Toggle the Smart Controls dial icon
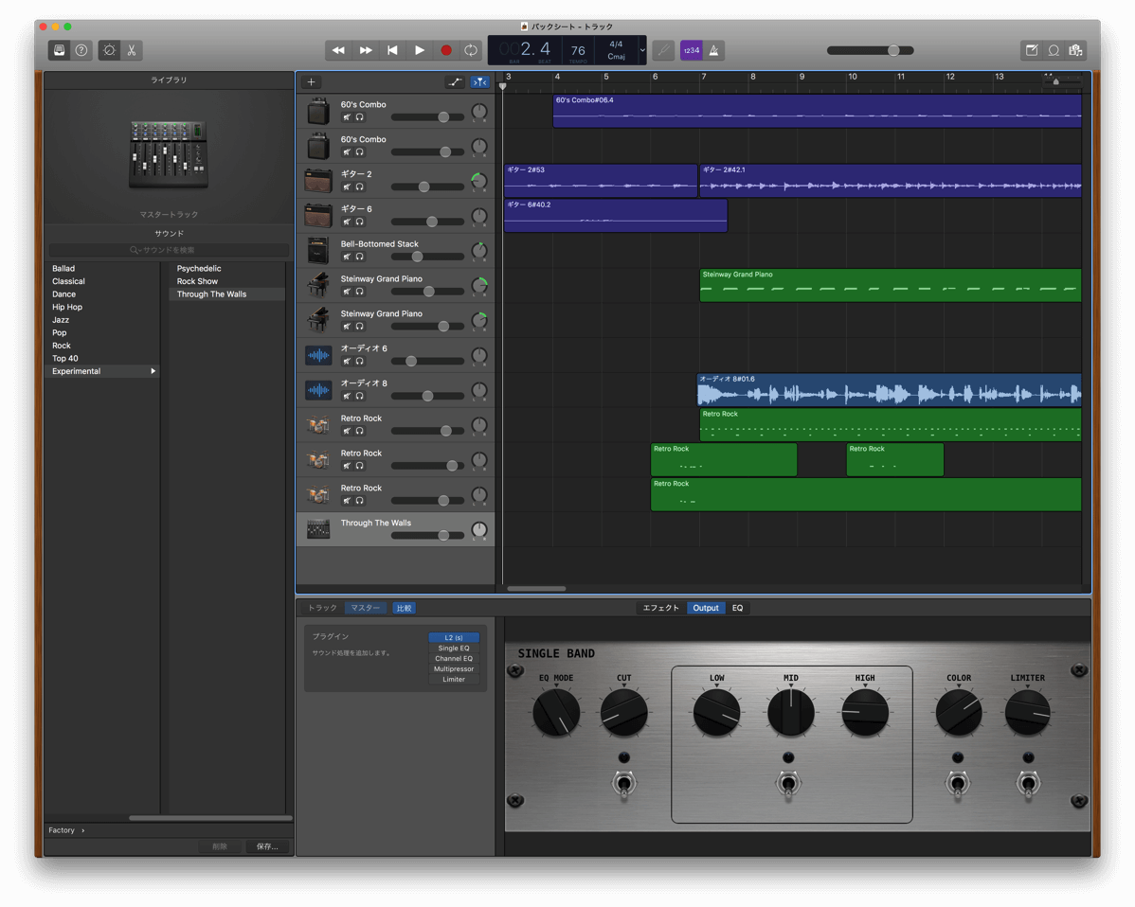1135x907 pixels. [x=109, y=50]
